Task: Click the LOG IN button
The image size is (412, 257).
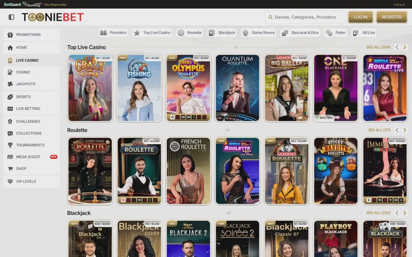Action: pyautogui.click(x=360, y=17)
